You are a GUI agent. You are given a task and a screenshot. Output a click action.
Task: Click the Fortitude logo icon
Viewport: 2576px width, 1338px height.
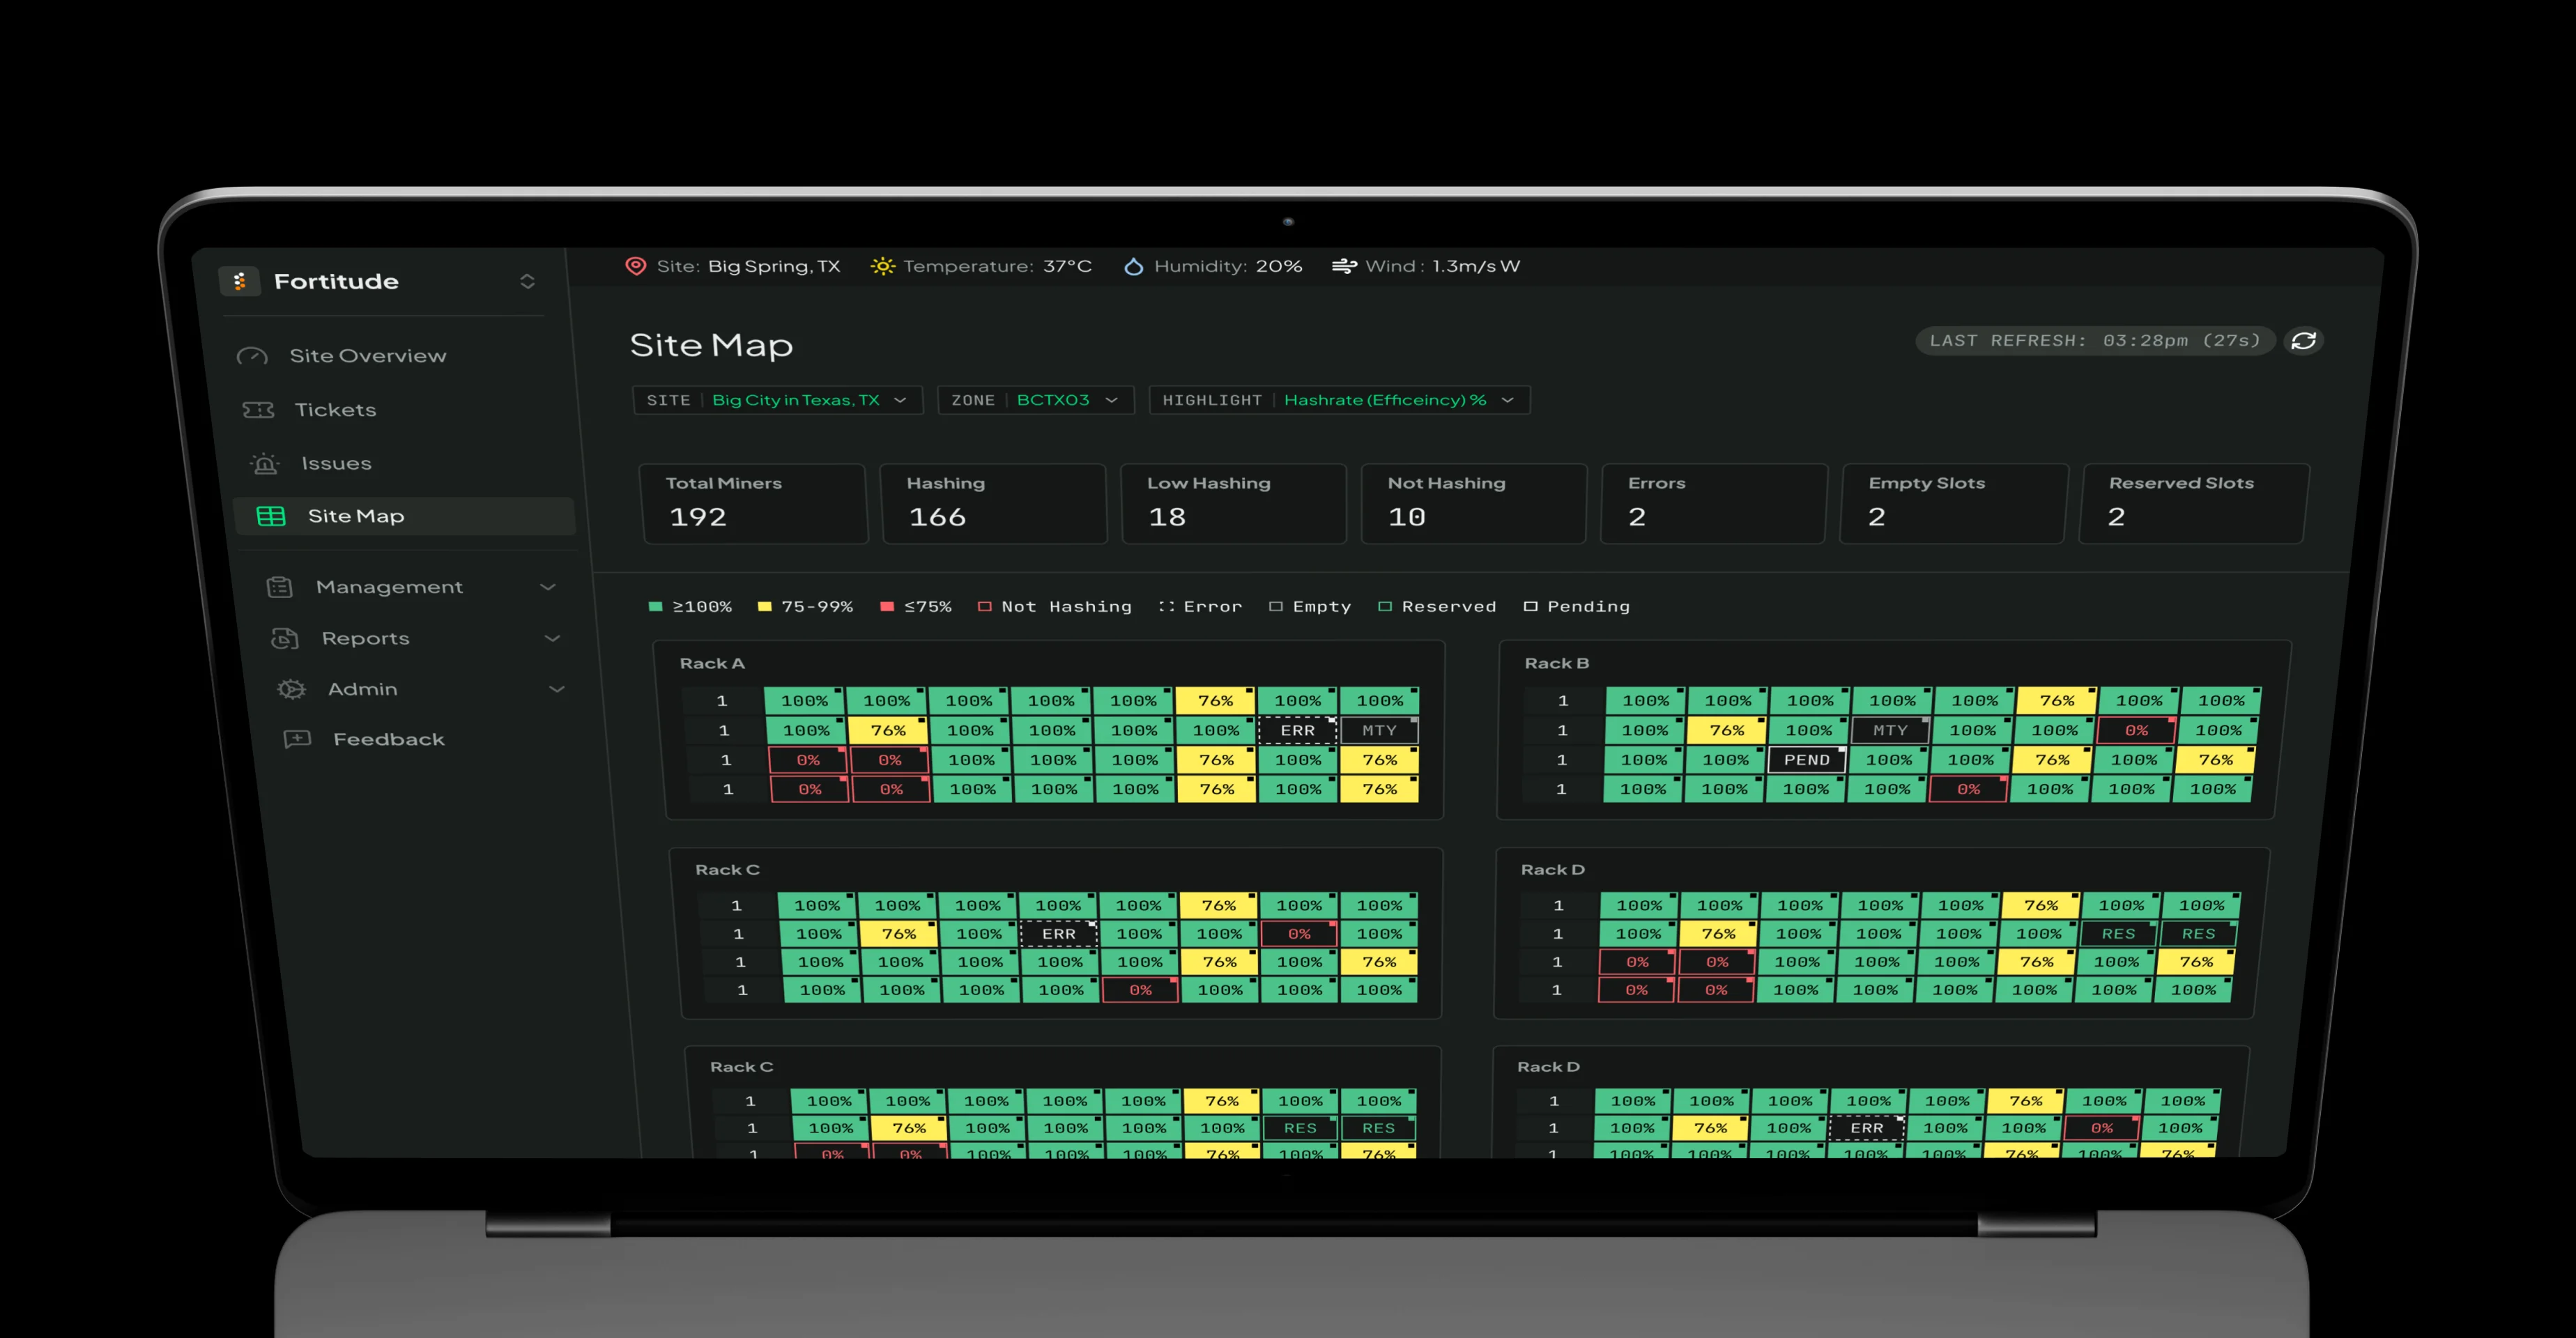click(240, 281)
